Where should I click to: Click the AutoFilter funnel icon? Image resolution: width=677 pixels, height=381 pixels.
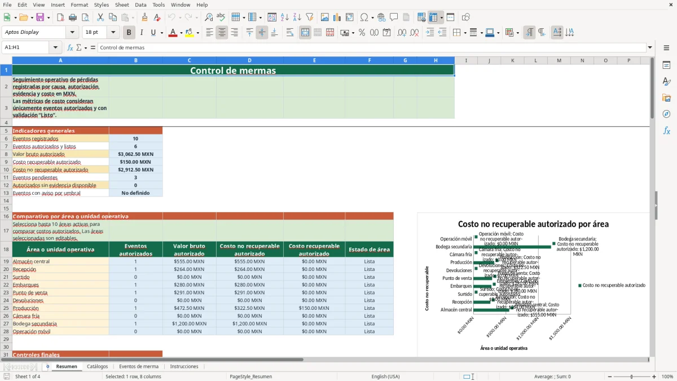coord(309,17)
